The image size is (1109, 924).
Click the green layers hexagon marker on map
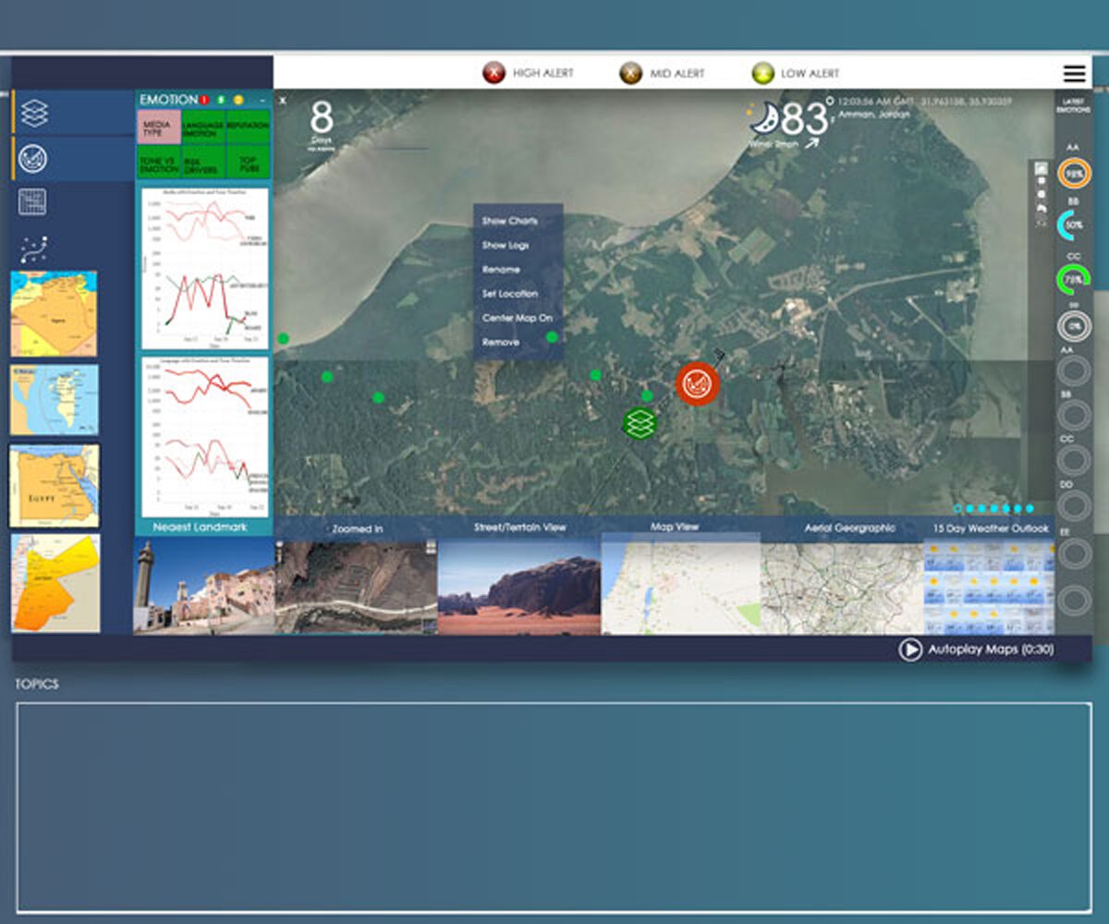pyautogui.click(x=639, y=423)
